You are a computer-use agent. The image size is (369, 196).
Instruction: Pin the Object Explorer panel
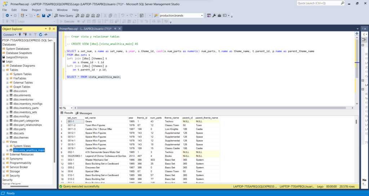[50, 29]
